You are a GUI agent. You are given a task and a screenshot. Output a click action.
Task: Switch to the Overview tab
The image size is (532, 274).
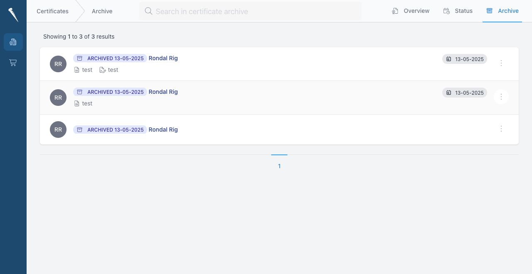point(411,11)
